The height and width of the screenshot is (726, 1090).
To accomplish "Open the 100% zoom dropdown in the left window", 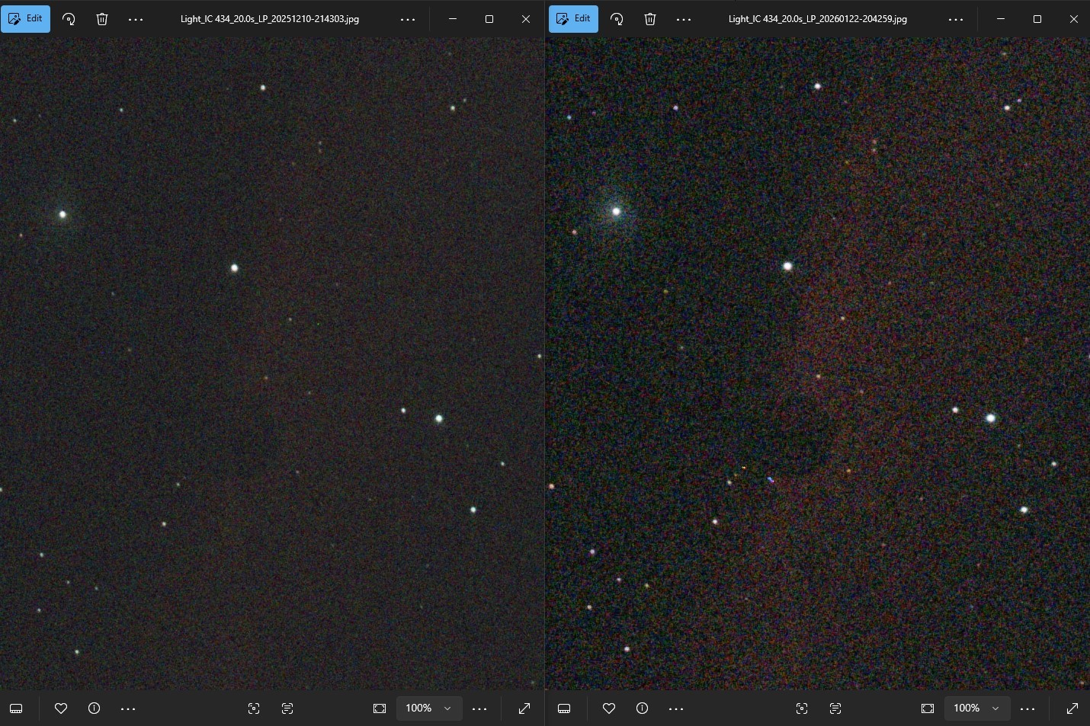I will [447, 708].
